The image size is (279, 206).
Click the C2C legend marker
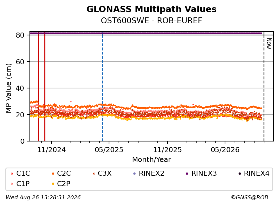coord(53,173)
